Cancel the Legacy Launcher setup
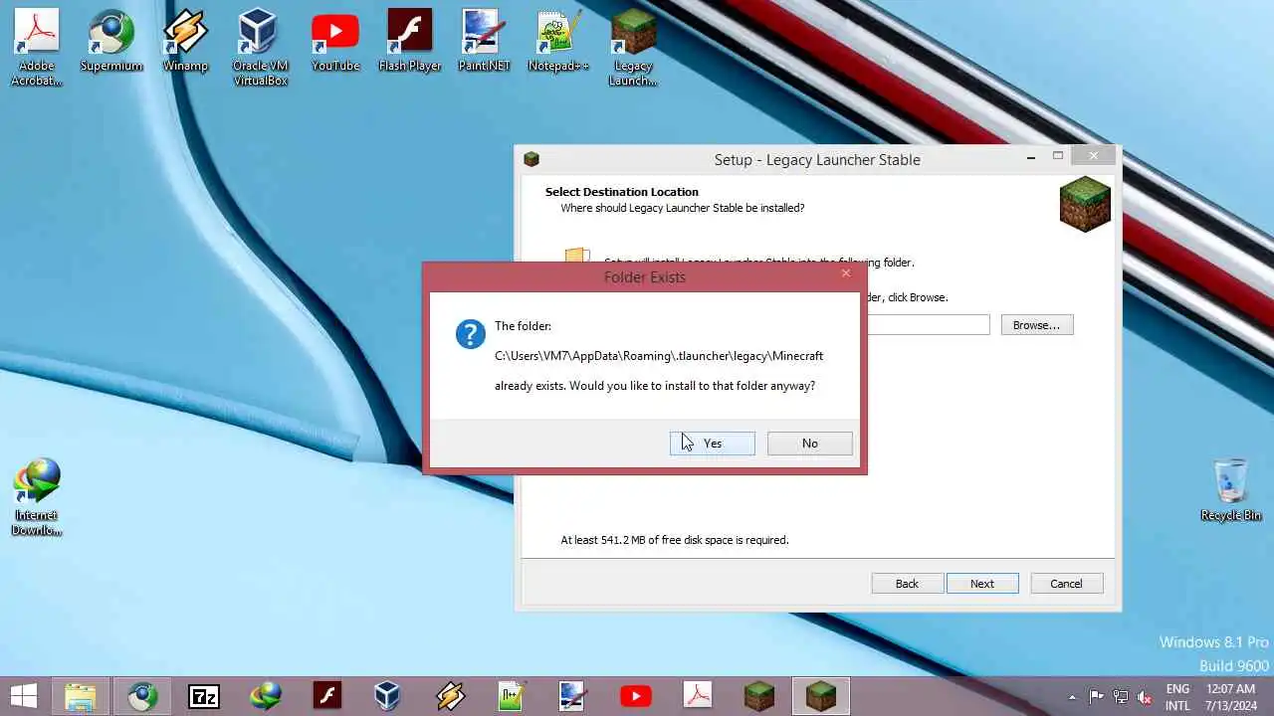This screenshot has width=1274, height=716. click(x=1066, y=584)
